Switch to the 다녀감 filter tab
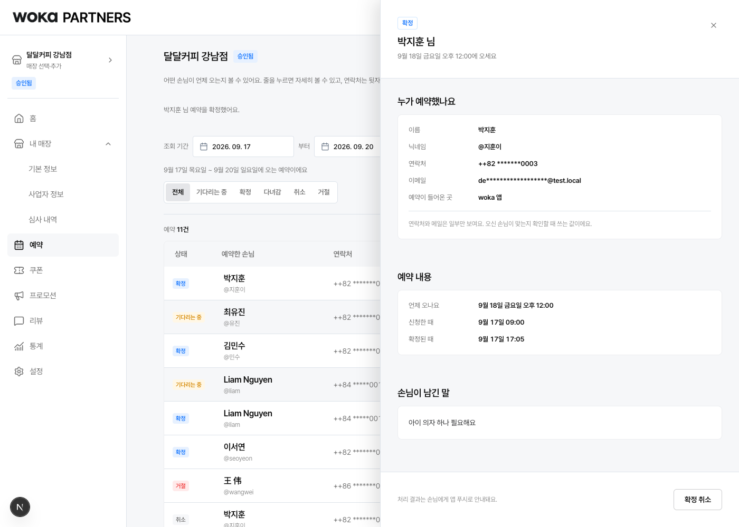 (272, 192)
